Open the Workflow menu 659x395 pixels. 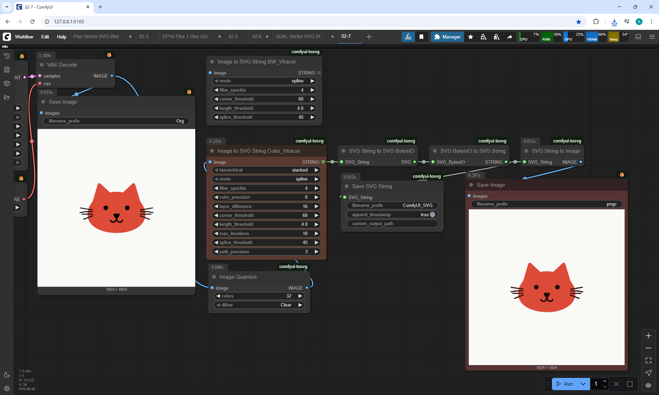[x=24, y=37]
